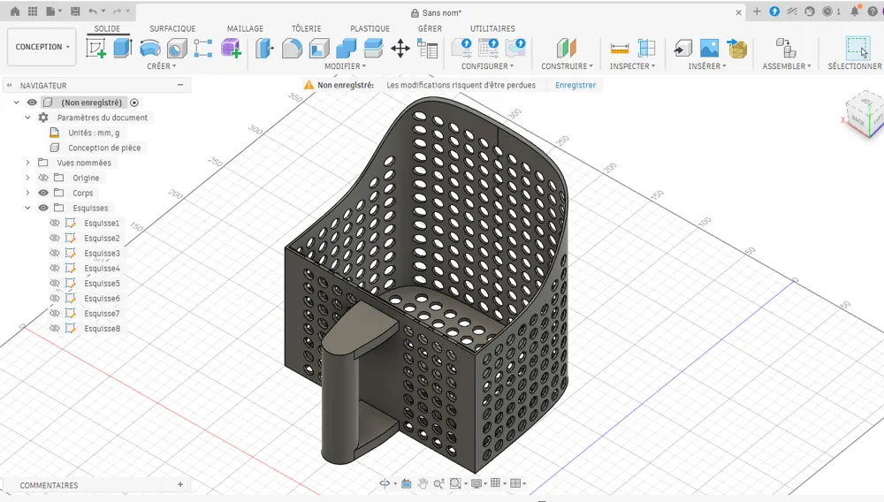Open the CONSTRUIRE dropdown menu

click(567, 66)
